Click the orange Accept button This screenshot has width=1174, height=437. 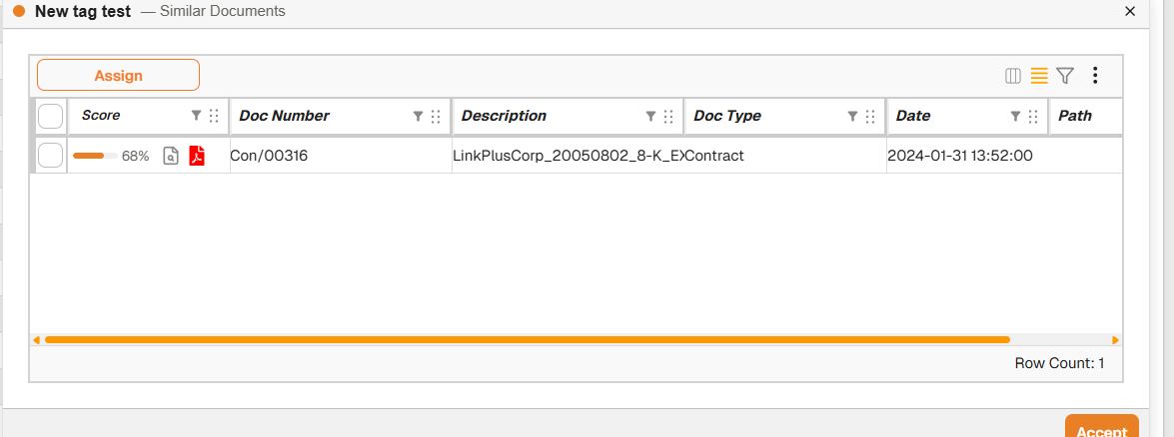point(1101,429)
